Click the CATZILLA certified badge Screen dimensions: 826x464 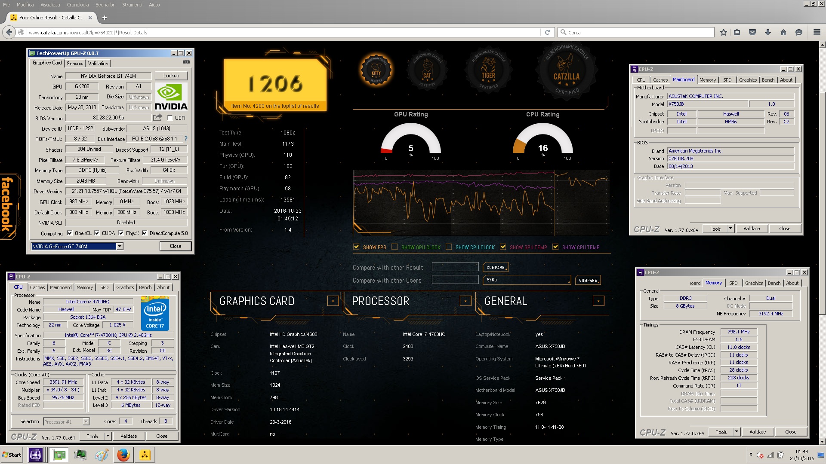[567, 71]
